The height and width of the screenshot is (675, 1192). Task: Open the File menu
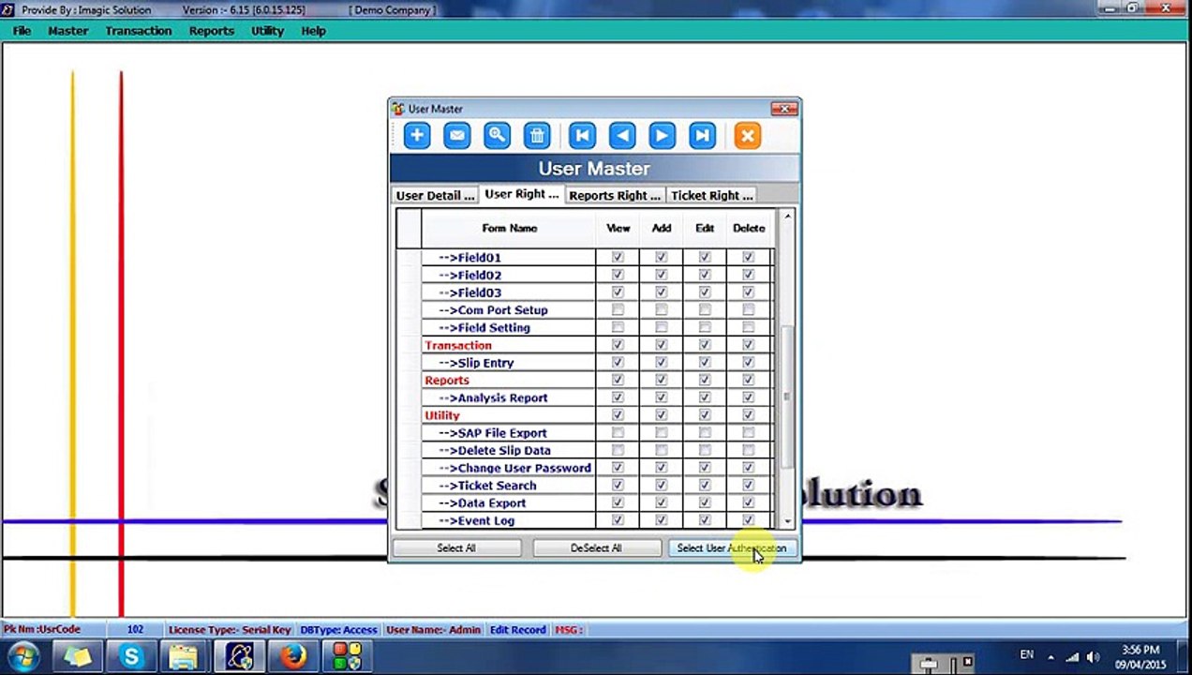(22, 31)
